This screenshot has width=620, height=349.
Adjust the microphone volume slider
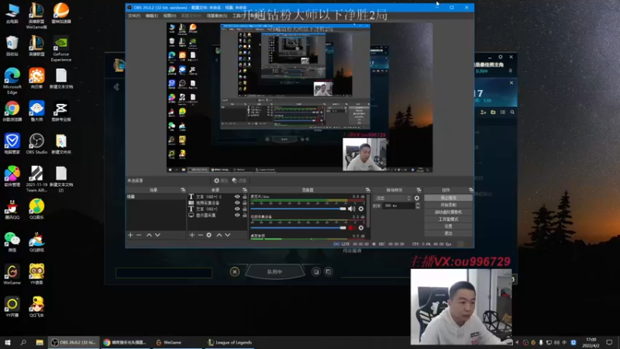pyautogui.click(x=298, y=209)
